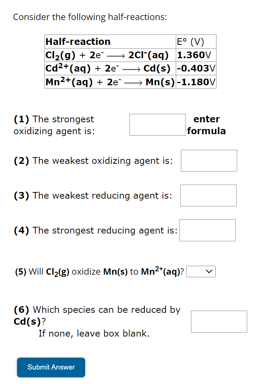This screenshot has width=262, height=384.
Task: Click the Cl2(g) half-reaction table row
Action: coord(110,55)
